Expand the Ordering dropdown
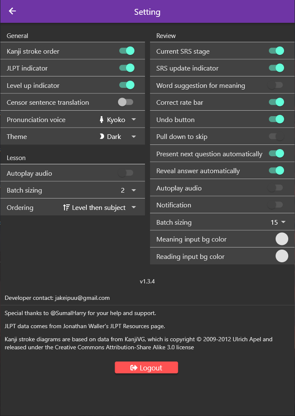Screen dimensions: 295x416 click(134, 207)
